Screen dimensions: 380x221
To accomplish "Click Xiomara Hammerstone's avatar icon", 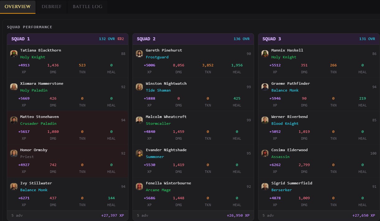I will click(14, 87).
